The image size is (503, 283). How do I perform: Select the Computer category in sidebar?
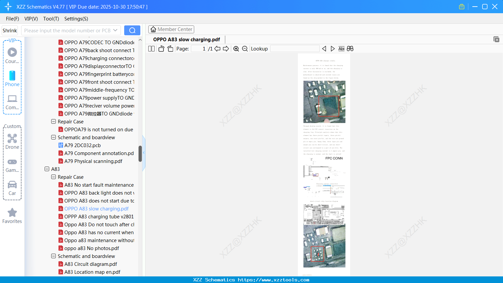pyautogui.click(x=12, y=102)
